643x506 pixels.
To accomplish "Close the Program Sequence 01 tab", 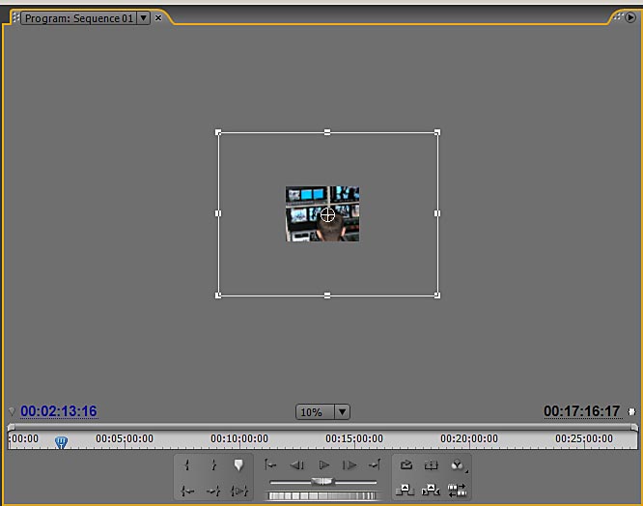I will 158,18.
